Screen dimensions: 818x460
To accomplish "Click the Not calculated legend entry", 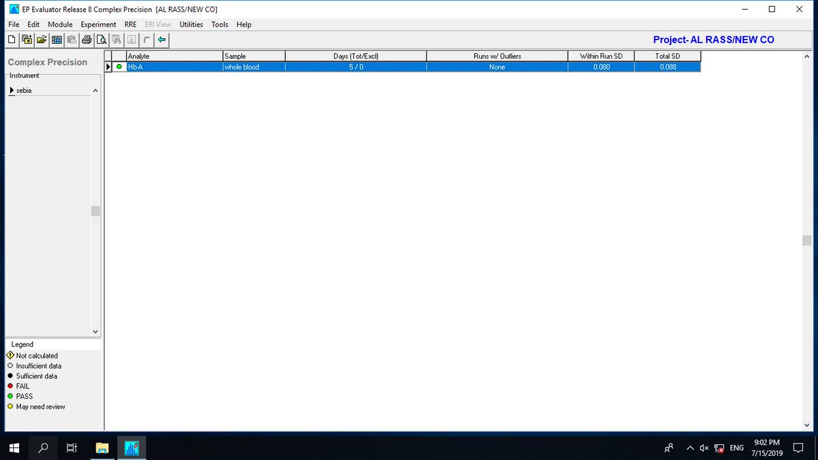I will click(x=32, y=355).
